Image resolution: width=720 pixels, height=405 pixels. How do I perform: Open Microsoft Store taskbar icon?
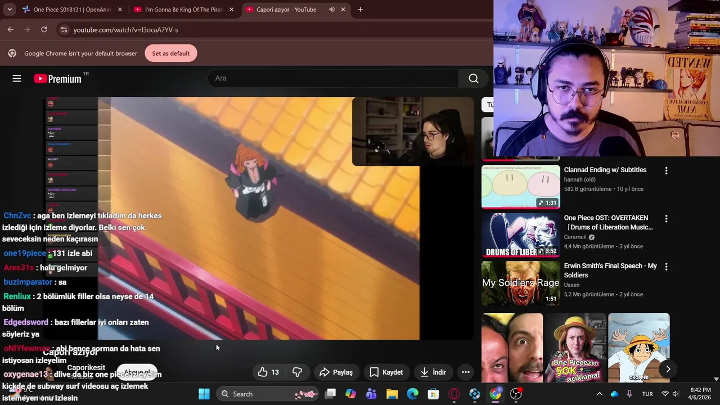click(434, 394)
